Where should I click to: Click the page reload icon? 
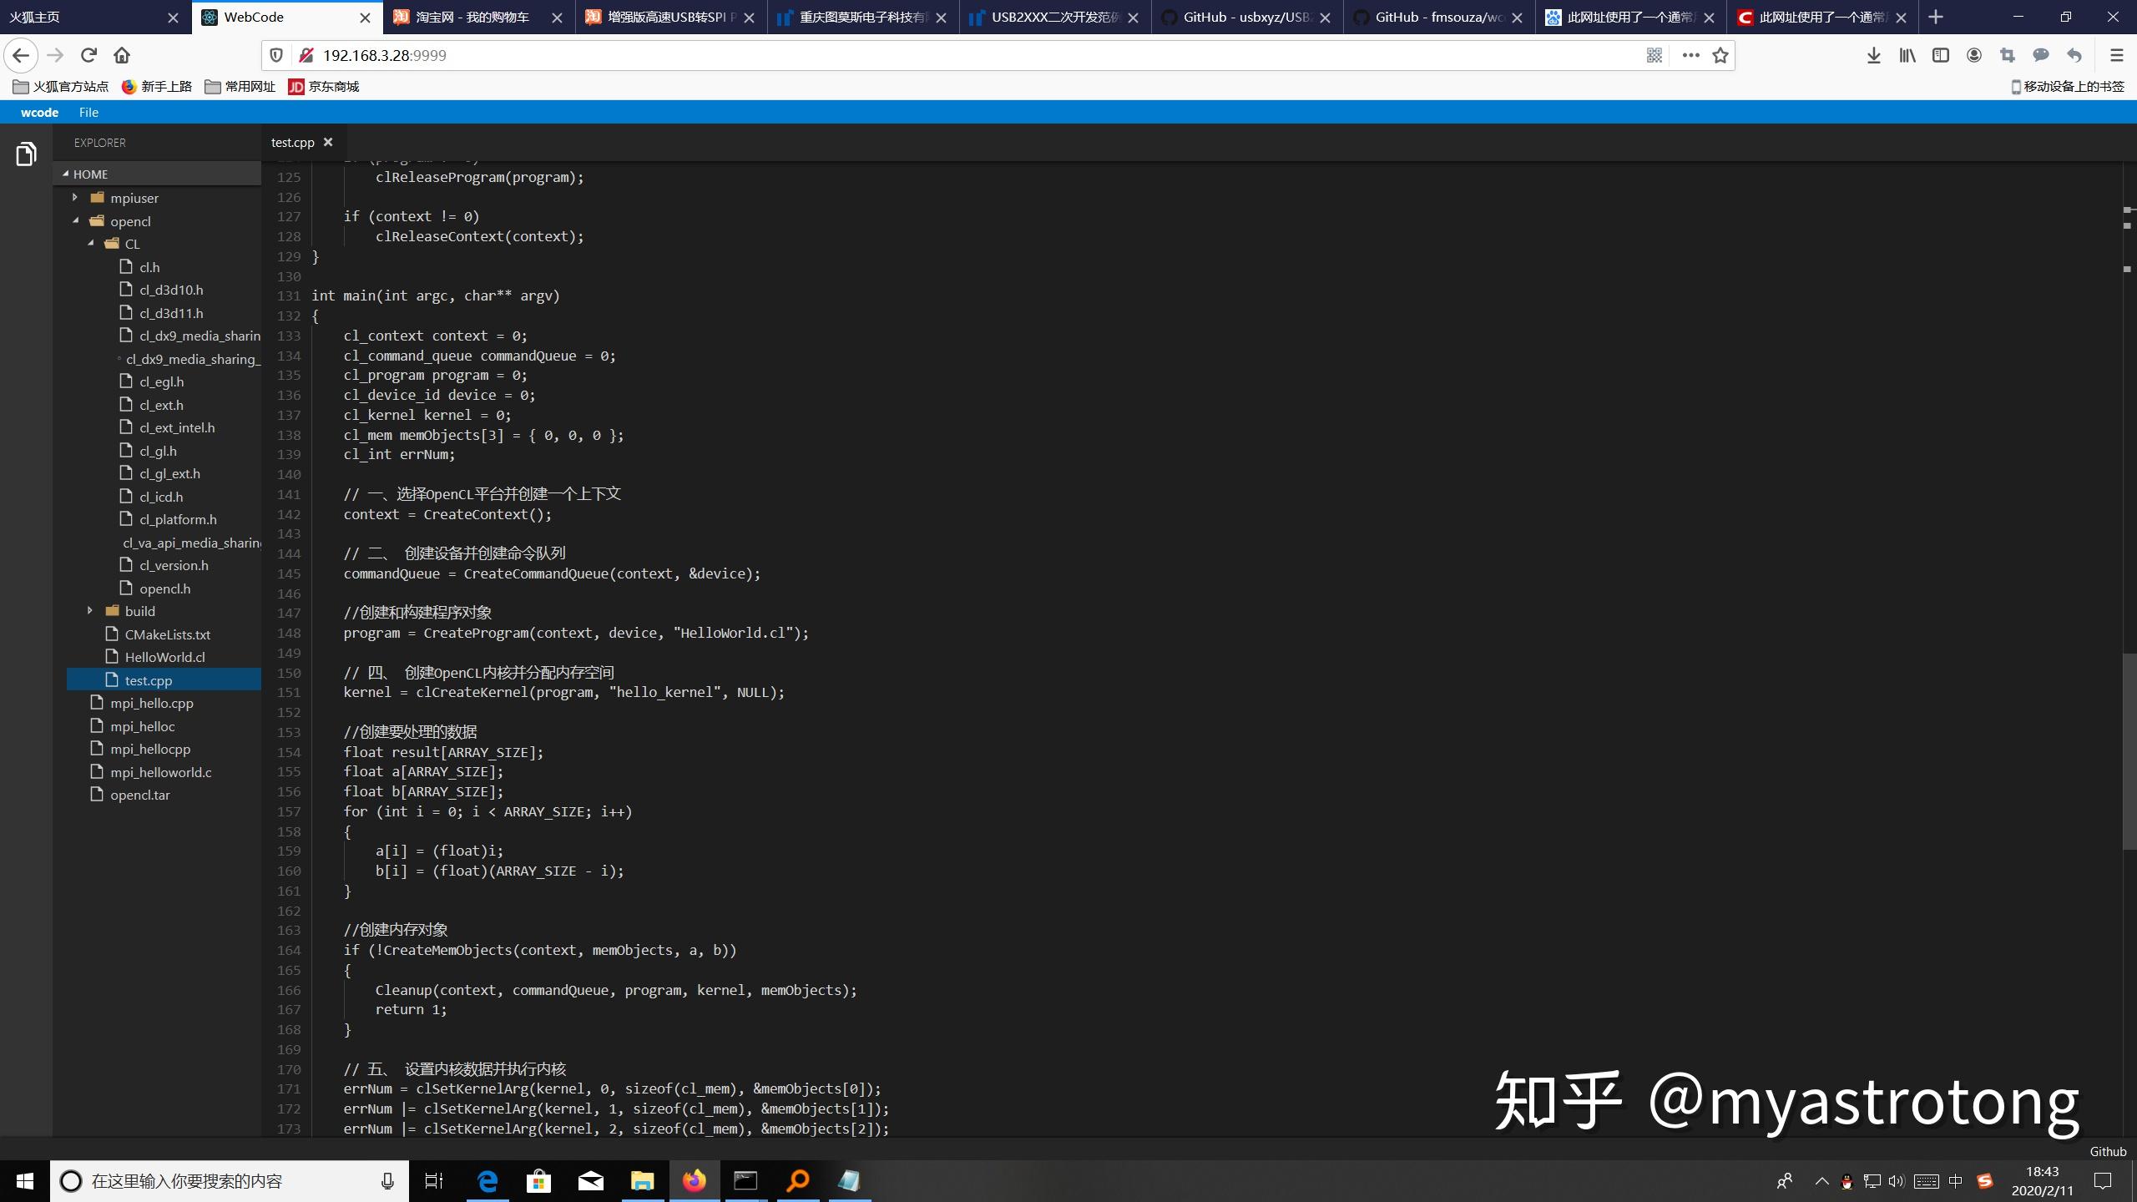coord(88,55)
